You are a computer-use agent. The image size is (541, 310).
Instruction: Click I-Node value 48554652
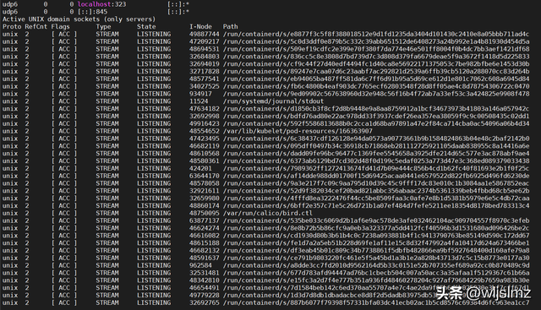tap(205, 131)
